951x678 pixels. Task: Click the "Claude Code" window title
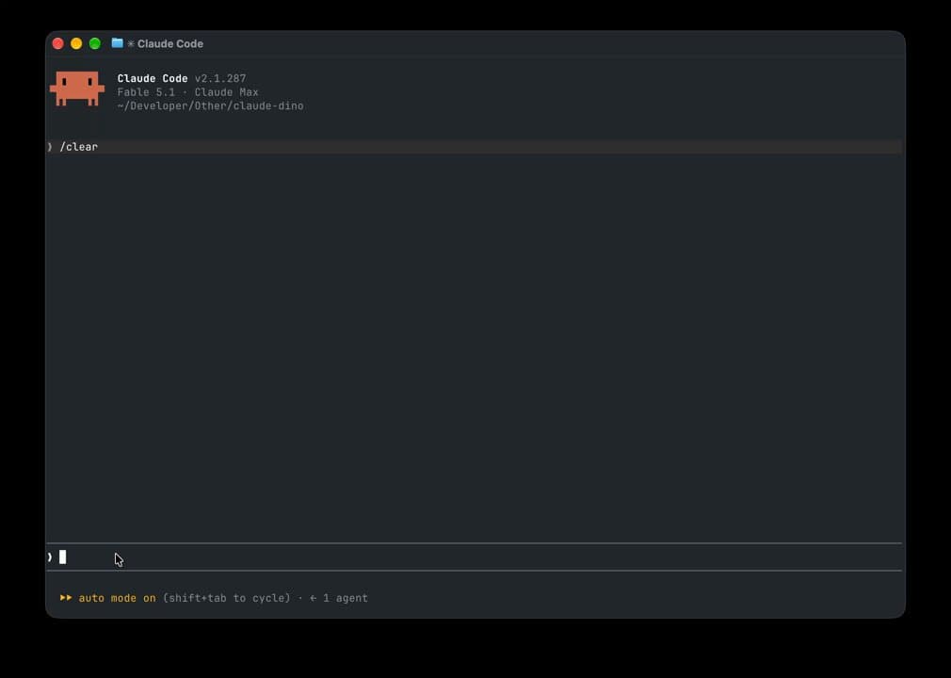click(170, 43)
